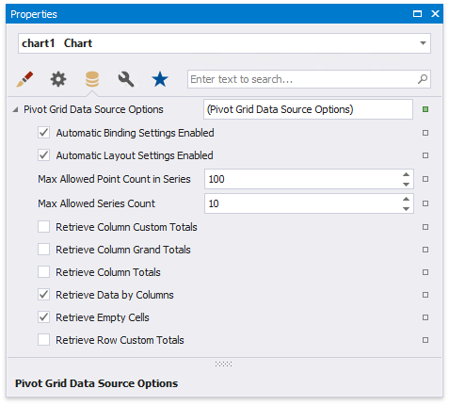Image resolution: width=449 pixels, height=405 pixels.
Task: Select the Pivot Grid Data Source Options row label
Action: point(93,109)
